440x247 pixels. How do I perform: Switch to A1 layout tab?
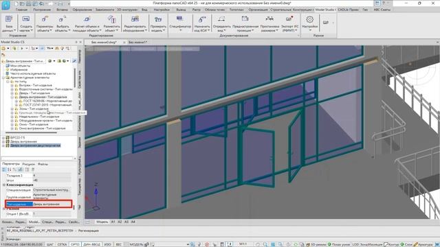point(113,222)
